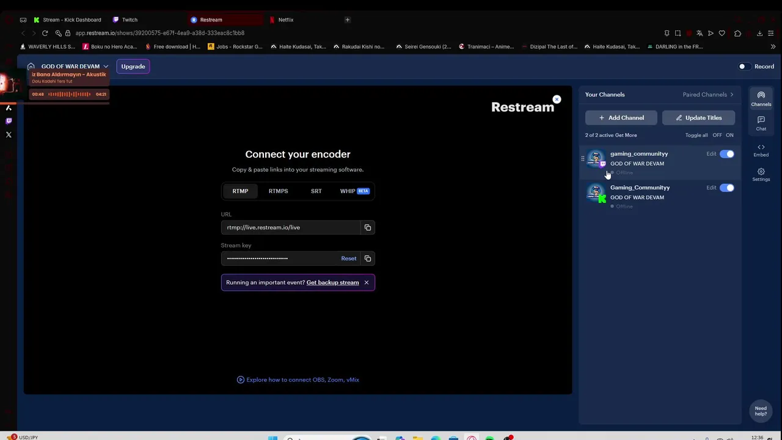Screen dimensions: 782x440
Task: Edit Gaming_Communityy Kick channel
Action: pos(711,188)
